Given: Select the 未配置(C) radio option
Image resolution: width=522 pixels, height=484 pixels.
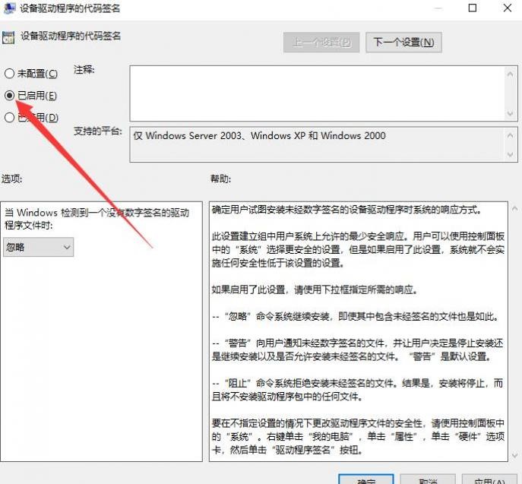Looking at the screenshot, I should (10, 74).
